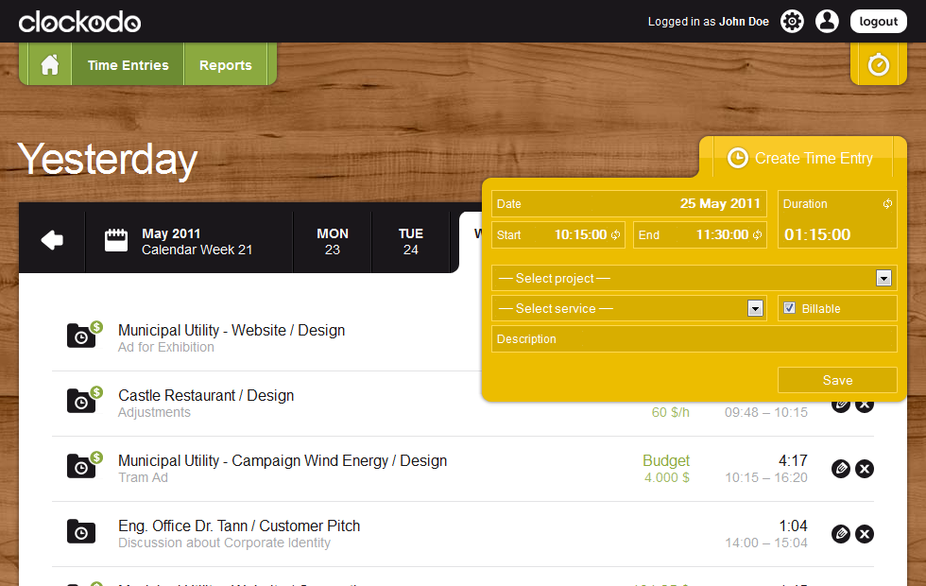This screenshot has height=586, width=926.
Task: Click the clockodo logo
Action: (79, 22)
